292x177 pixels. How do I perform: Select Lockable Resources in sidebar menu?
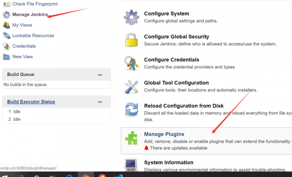pyautogui.click(x=33, y=36)
